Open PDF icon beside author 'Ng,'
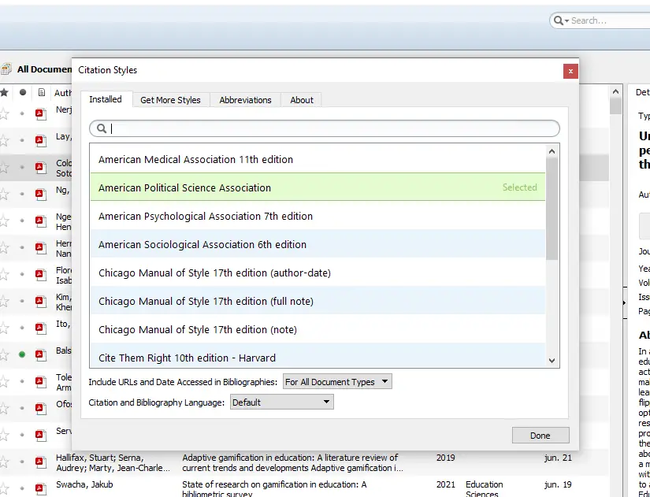Viewport: 650px width, 497px height. [x=40, y=194]
